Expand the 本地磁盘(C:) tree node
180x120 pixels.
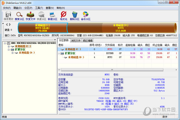(9, 46)
